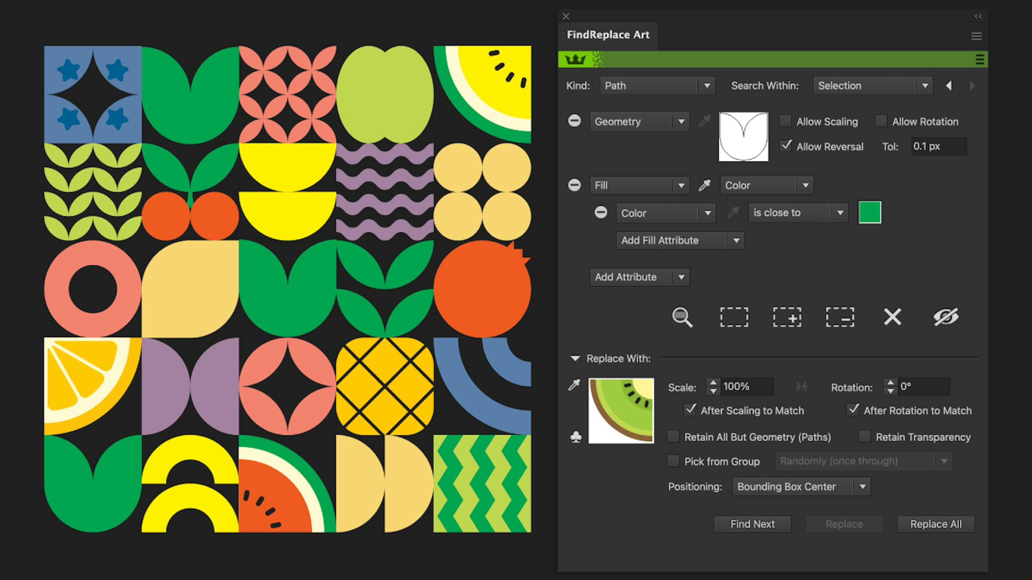The height and width of the screenshot is (580, 1032).
Task: Remove the Geometry attribute with minus icon
Action: [x=574, y=121]
